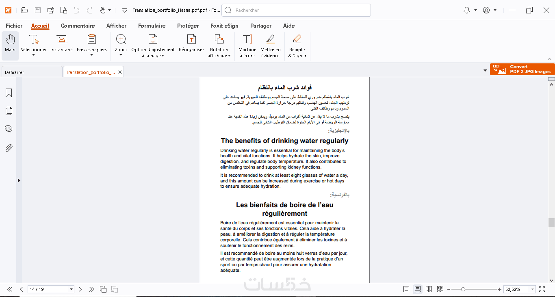The height and width of the screenshot is (297, 555).
Task: Select the Translation_portfolio document tab
Action: tap(90, 72)
